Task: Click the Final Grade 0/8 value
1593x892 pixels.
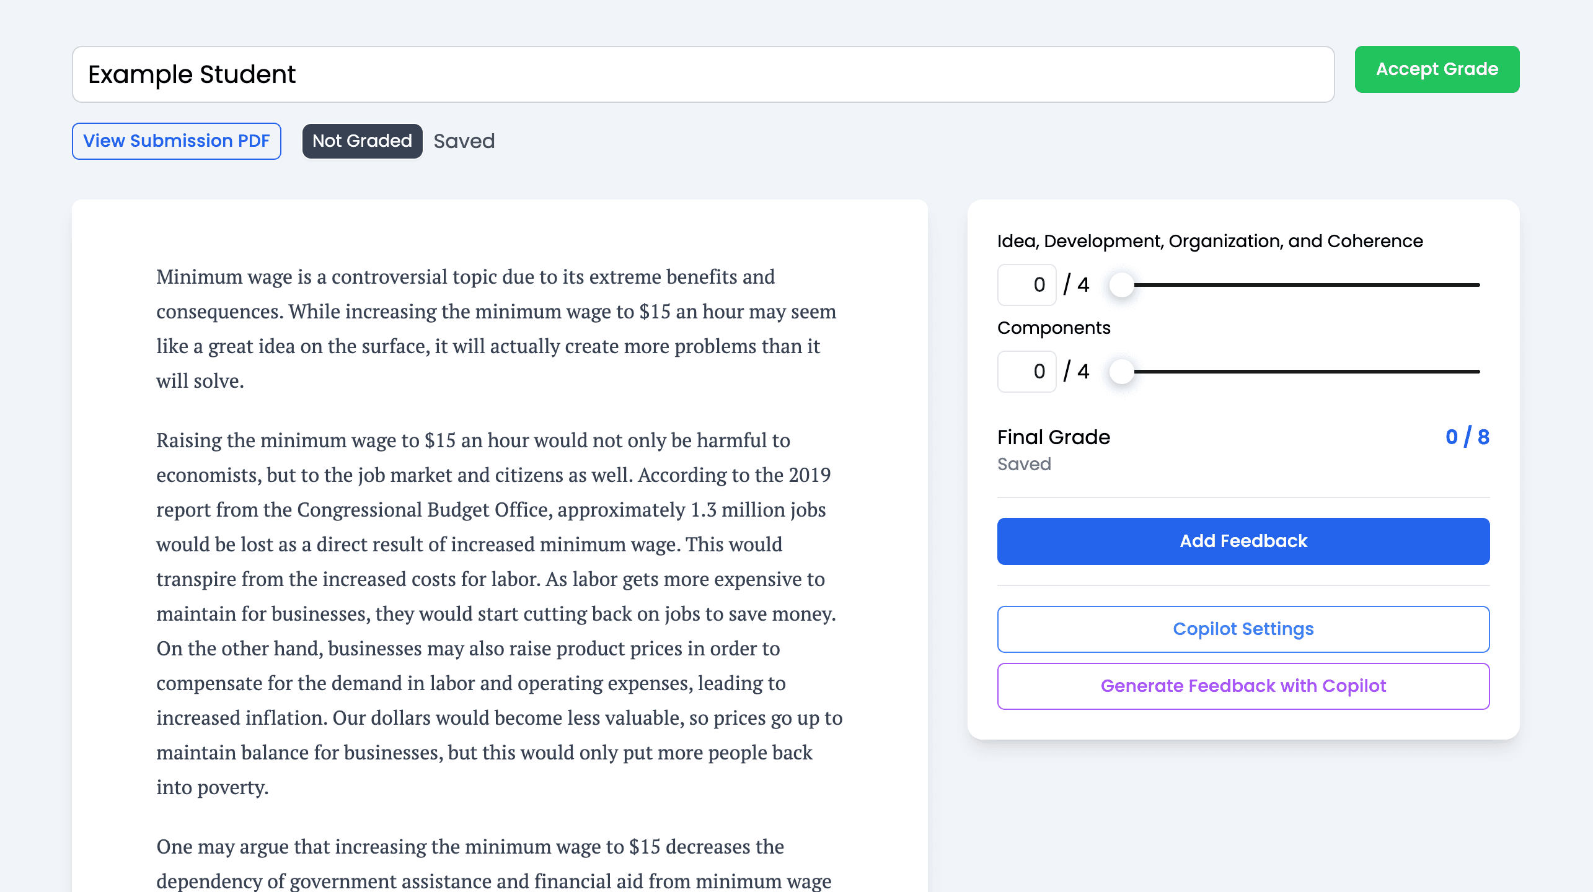Action: [x=1467, y=437]
